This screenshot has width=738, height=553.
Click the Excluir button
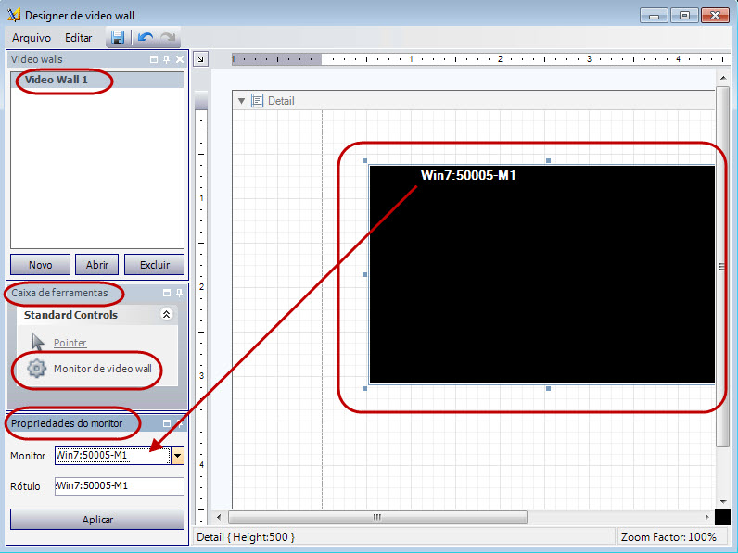(x=155, y=265)
